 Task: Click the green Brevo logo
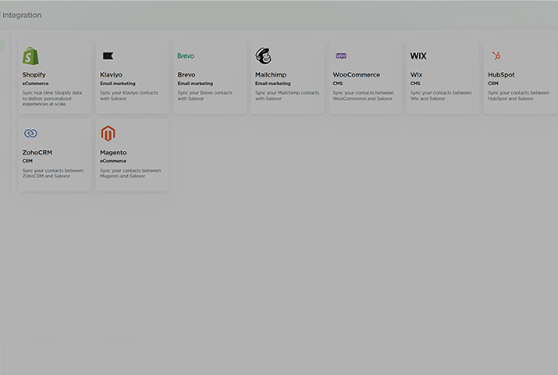[186, 56]
